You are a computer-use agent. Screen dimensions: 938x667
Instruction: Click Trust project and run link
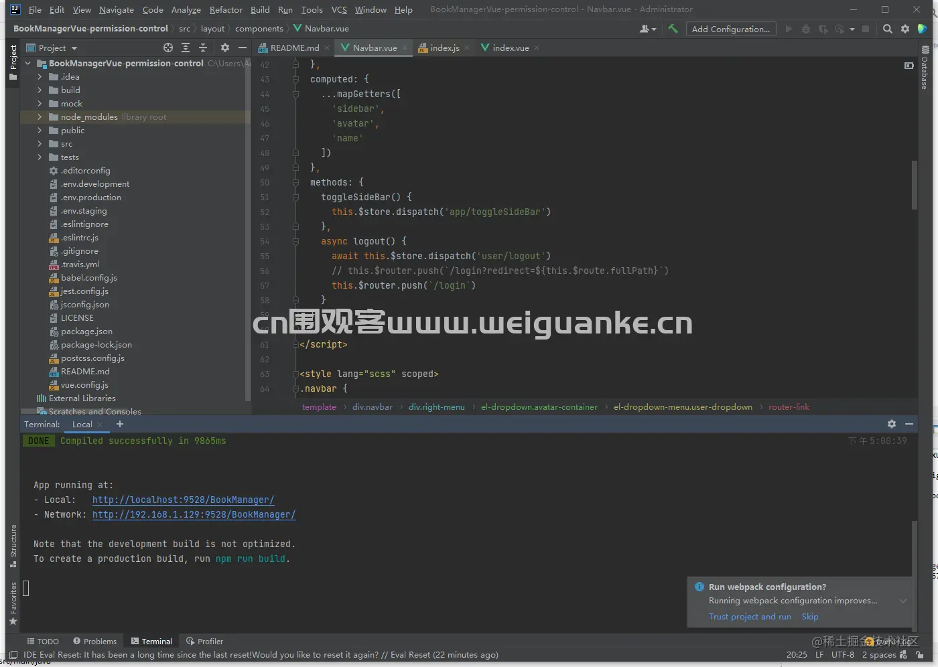(x=750, y=617)
